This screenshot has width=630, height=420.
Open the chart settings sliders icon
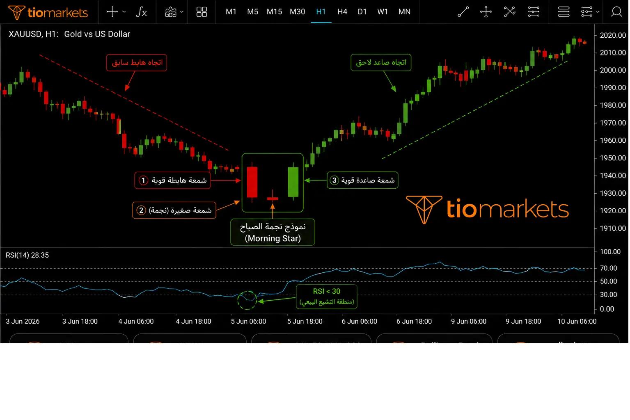(x=586, y=12)
